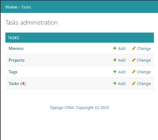Click the Change text for Projects

point(144,60)
